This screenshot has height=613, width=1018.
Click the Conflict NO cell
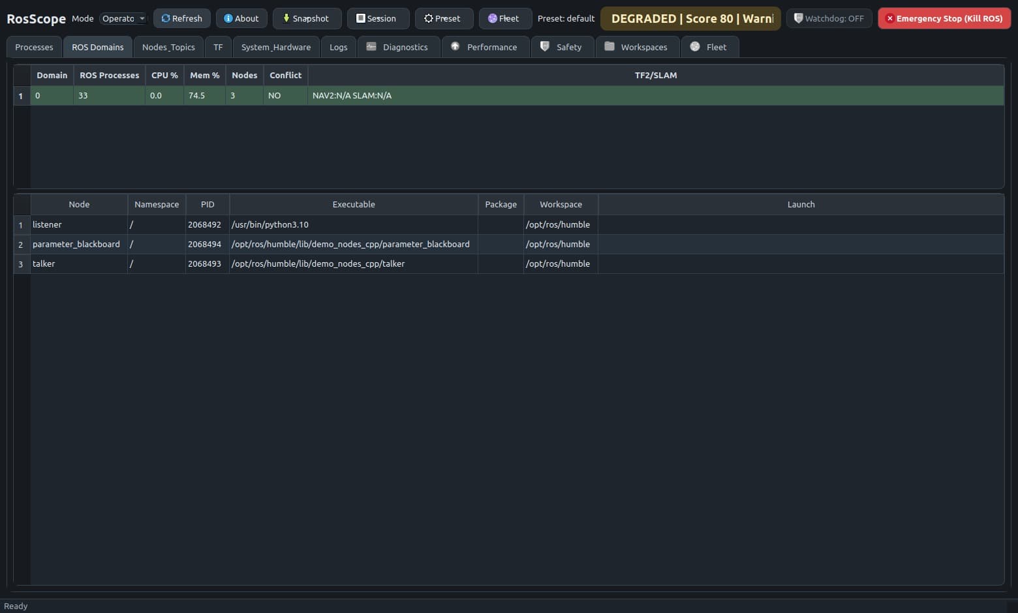tap(286, 96)
